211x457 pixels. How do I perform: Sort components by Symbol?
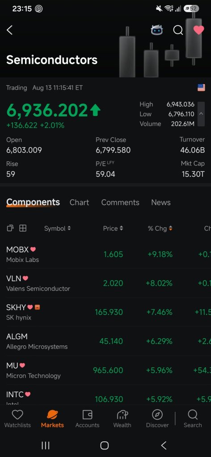(57, 228)
